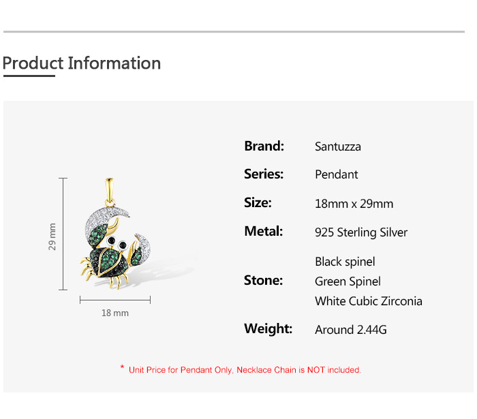The width and height of the screenshot is (477, 419).
Task: Click the Stone label
Action: click(263, 280)
